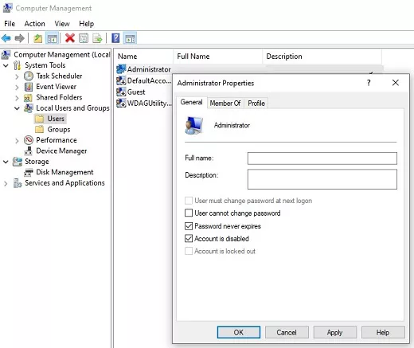
Task: Expand Services and Applications node
Action: point(6,183)
